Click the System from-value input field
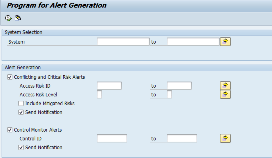The width and height of the screenshot is (272, 158). tap(123, 42)
